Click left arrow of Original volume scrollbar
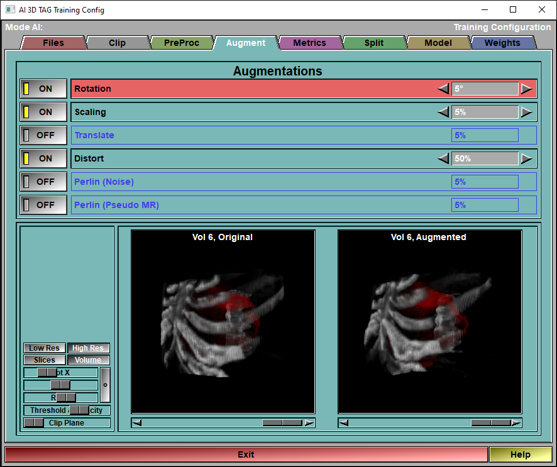557x467 pixels. 137,422
